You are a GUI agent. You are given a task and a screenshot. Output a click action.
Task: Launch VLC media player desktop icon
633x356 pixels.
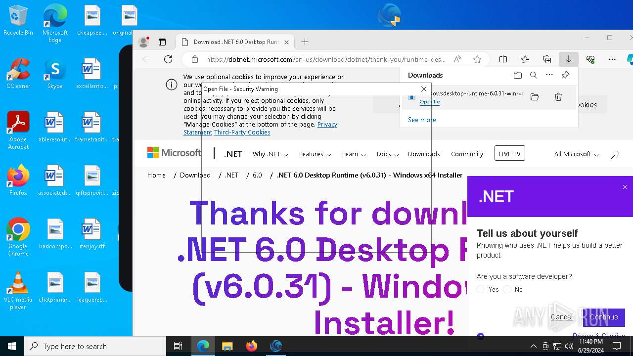click(x=18, y=291)
